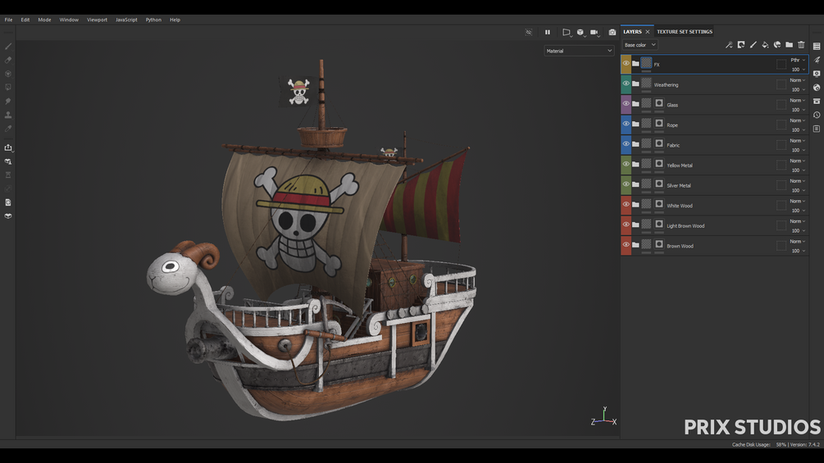Viewport: 824px width, 463px height.
Task: Select the Material picker eyedropper tool
Action: pyautogui.click(x=8, y=128)
